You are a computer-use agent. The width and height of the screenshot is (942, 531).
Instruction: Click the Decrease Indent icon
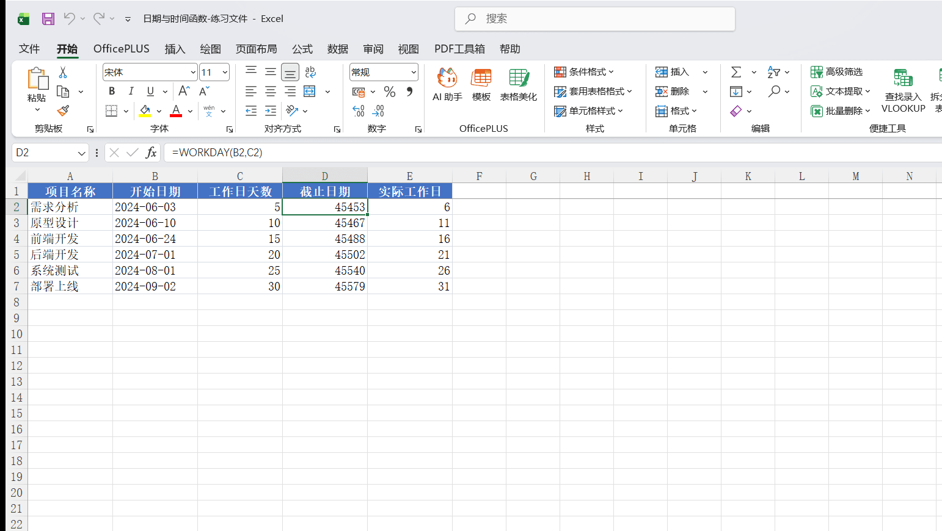click(x=251, y=111)
